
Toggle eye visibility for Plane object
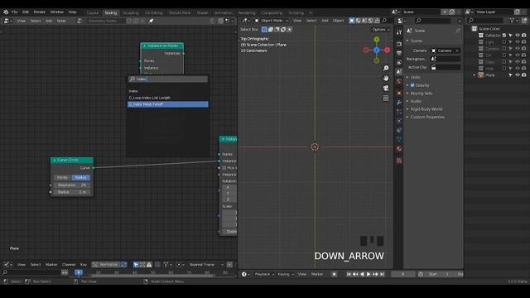click(x=517, y=75)
